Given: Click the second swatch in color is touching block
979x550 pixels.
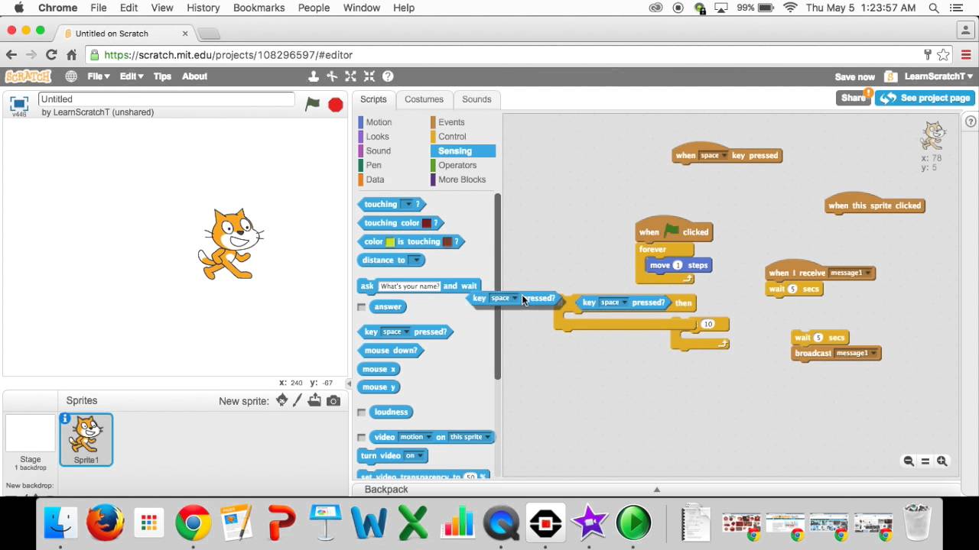Looking at the screenshot, I should click(447, 242).
